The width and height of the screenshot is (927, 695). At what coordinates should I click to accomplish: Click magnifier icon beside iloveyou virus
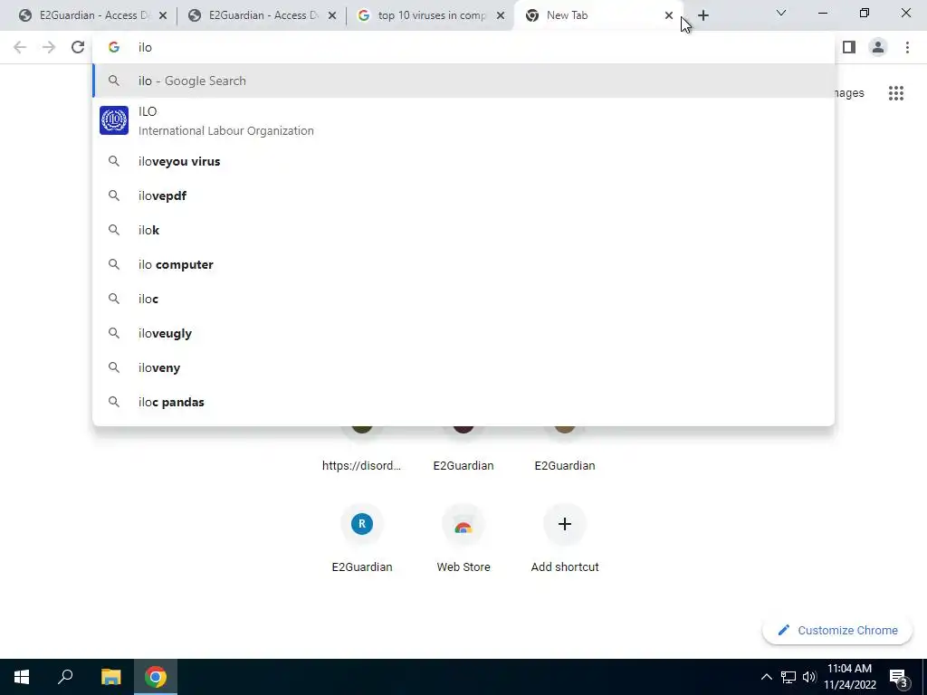pos(114,161)
